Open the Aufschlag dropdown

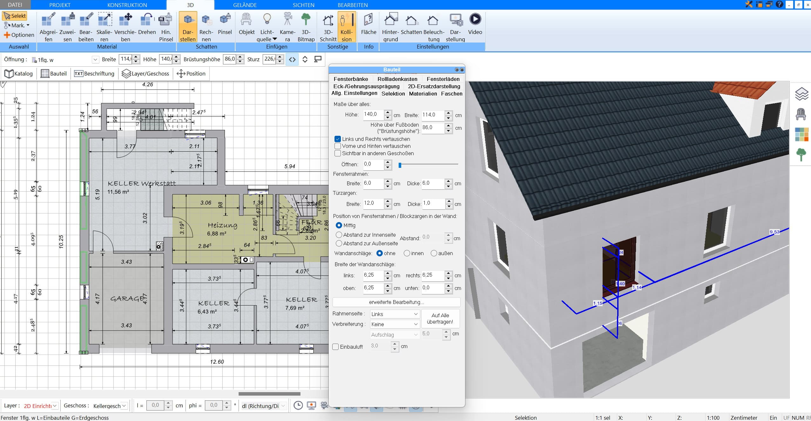point(395,335)
